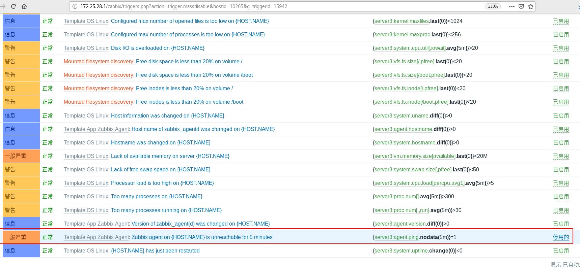Open item link server3:vfs.fs.size[/,pfree]
Image resolution: width=580 pixels, height=268 pixels.
pyautogui.click(x=404, y=61)
